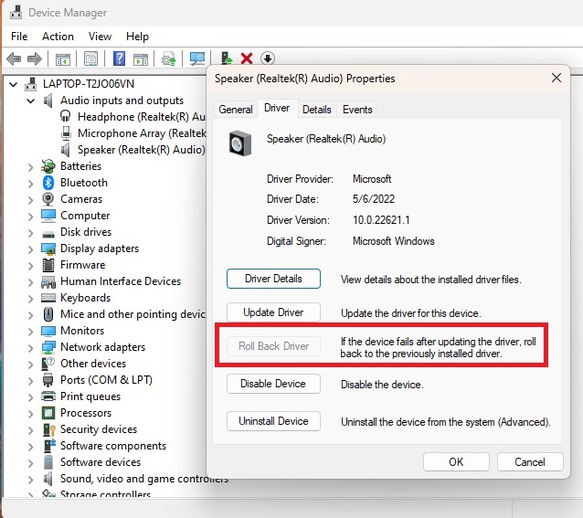This screenshot has width=583, height=518.
Task: Click the Display adapters icon
Action: [x=48, y=248]
